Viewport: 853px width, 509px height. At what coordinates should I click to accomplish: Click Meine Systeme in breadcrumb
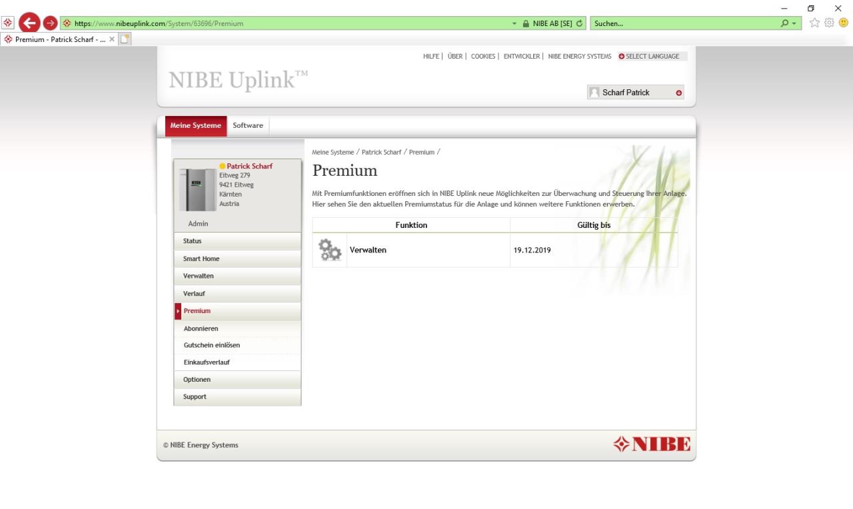pos(333,153)
